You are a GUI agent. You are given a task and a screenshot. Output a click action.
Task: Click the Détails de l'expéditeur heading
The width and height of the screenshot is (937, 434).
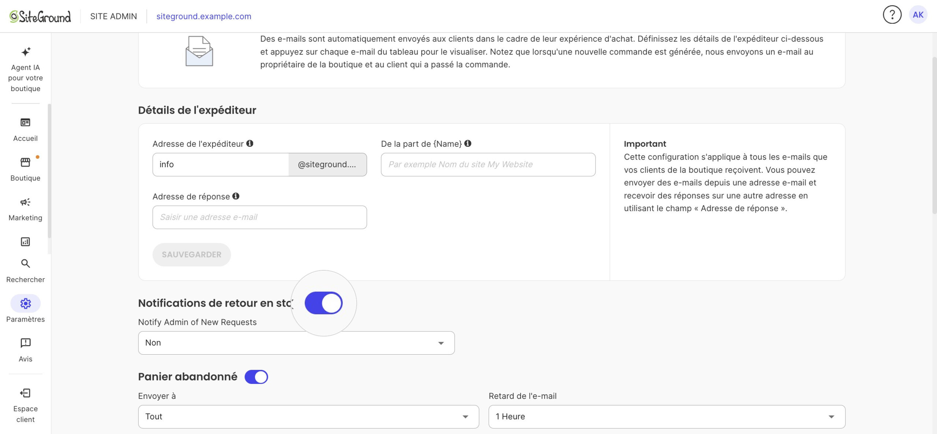click(x=197, y=110)
